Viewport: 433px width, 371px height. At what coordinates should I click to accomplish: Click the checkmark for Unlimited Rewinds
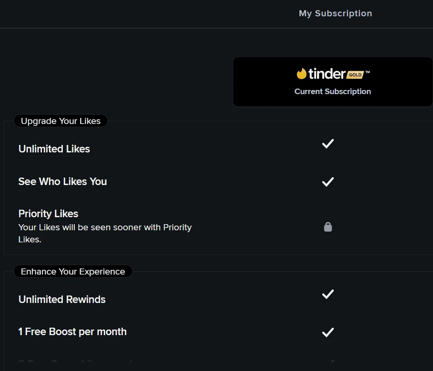(328, 294)
